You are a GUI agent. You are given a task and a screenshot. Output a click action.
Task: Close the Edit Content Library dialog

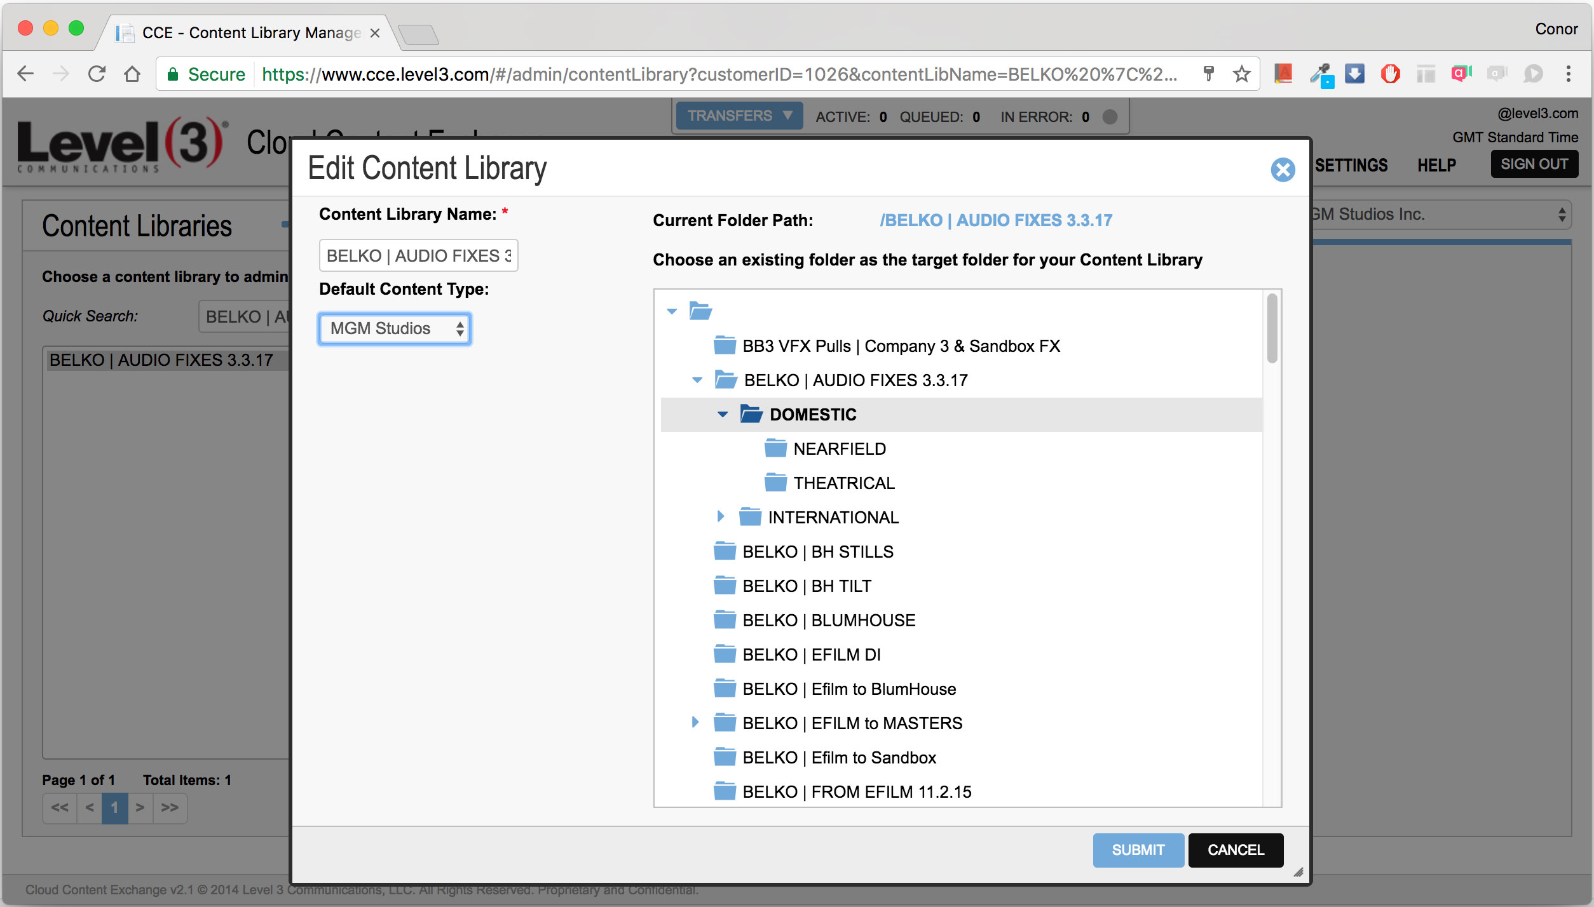point(1283,170)
